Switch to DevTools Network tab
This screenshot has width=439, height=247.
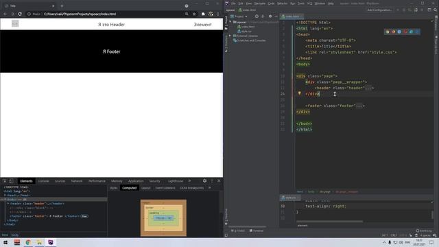[77, 181]
